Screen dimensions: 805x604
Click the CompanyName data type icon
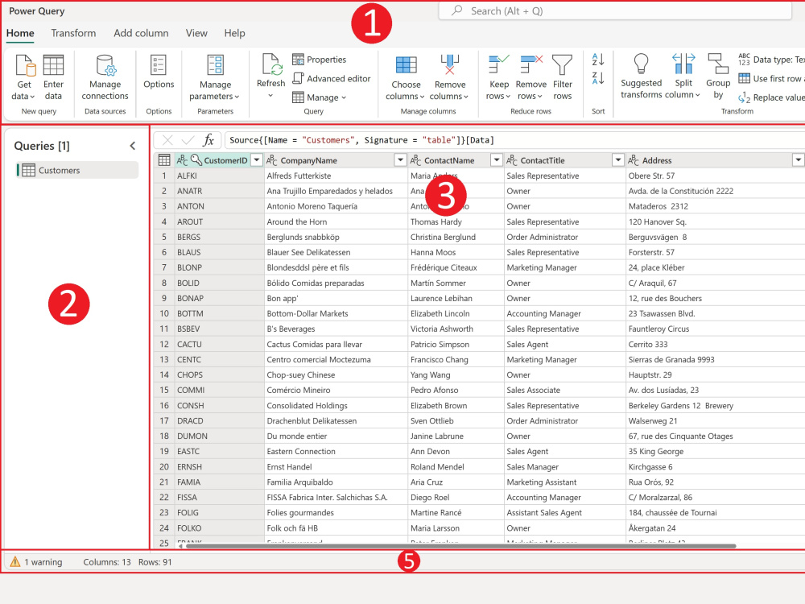272,160
